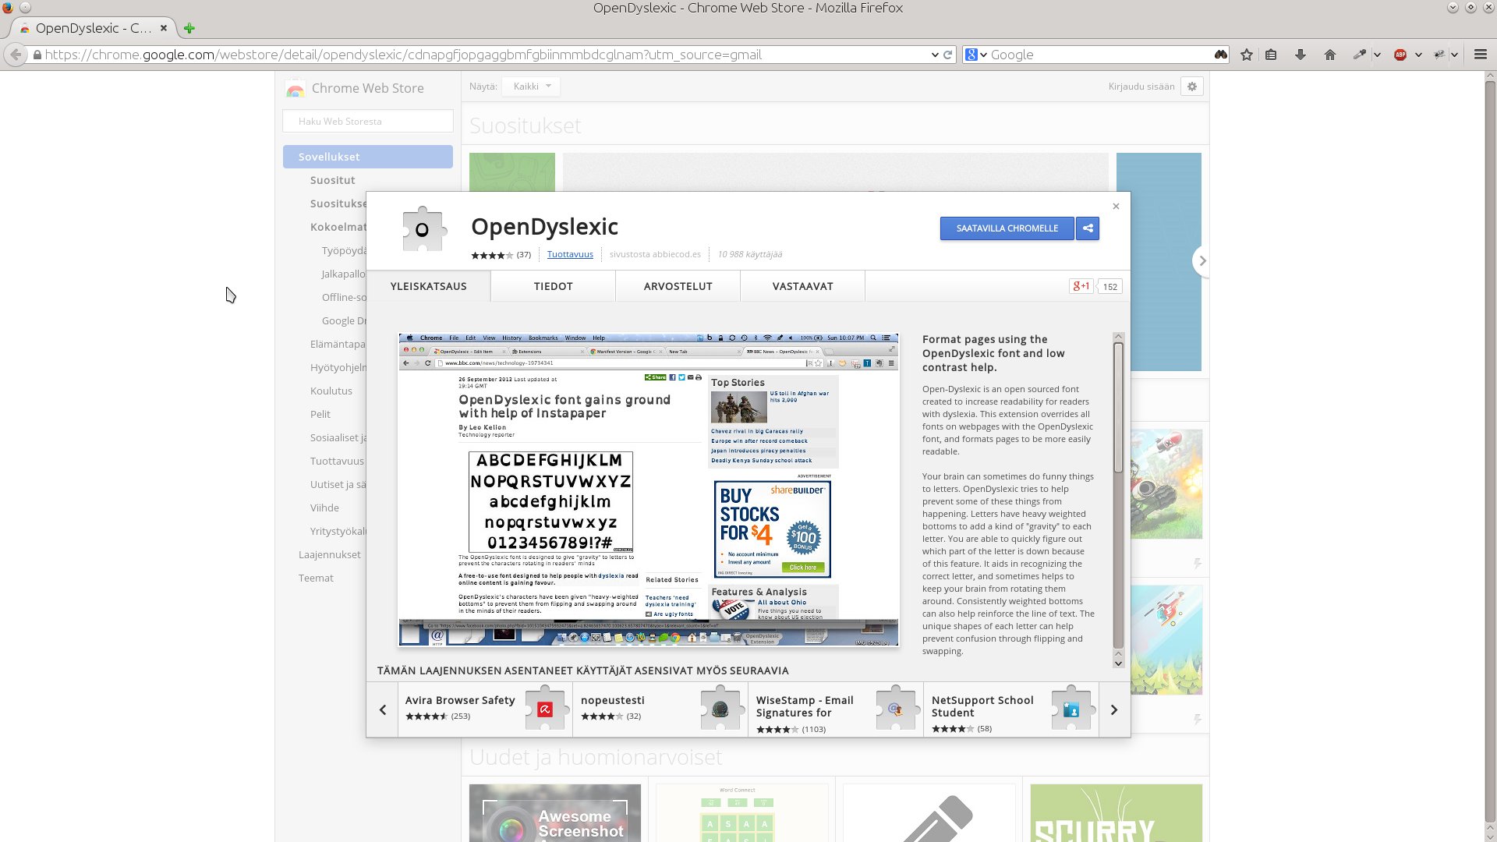Show previous related extensions with left chevron
Screen dimensions: 1497x842
point(383,709)
